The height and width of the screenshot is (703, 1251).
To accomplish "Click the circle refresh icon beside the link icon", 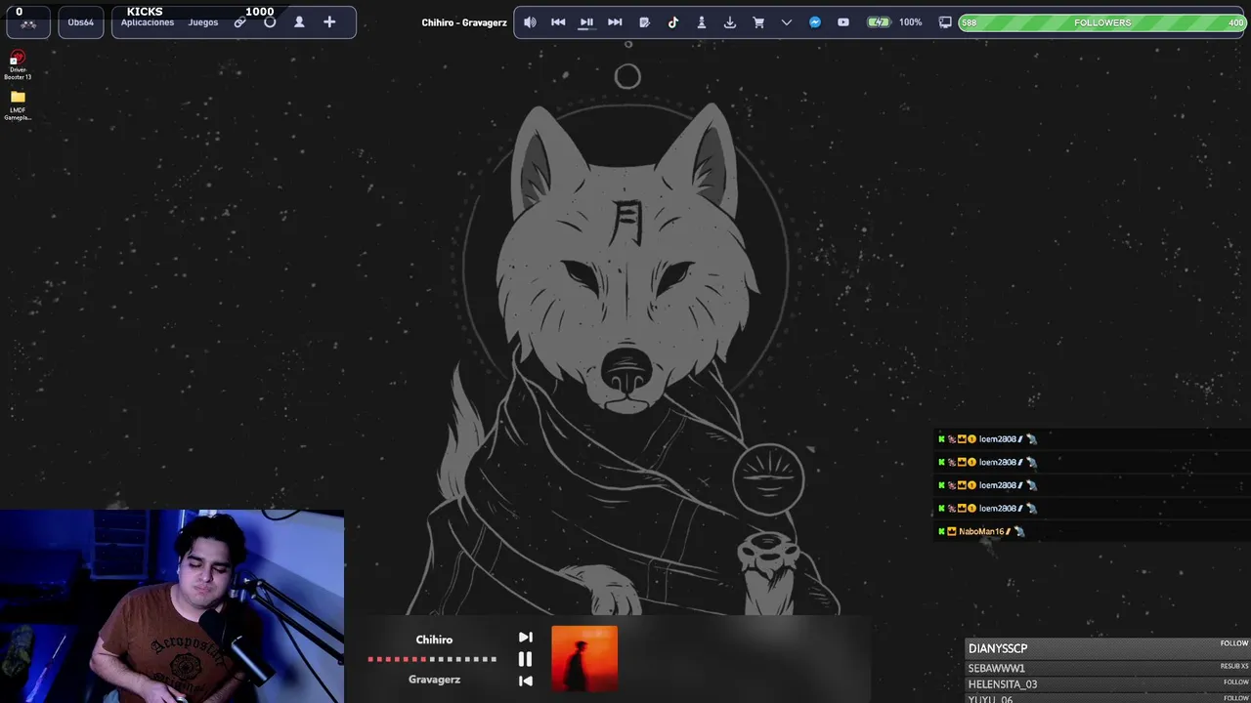I will point(270,22).
